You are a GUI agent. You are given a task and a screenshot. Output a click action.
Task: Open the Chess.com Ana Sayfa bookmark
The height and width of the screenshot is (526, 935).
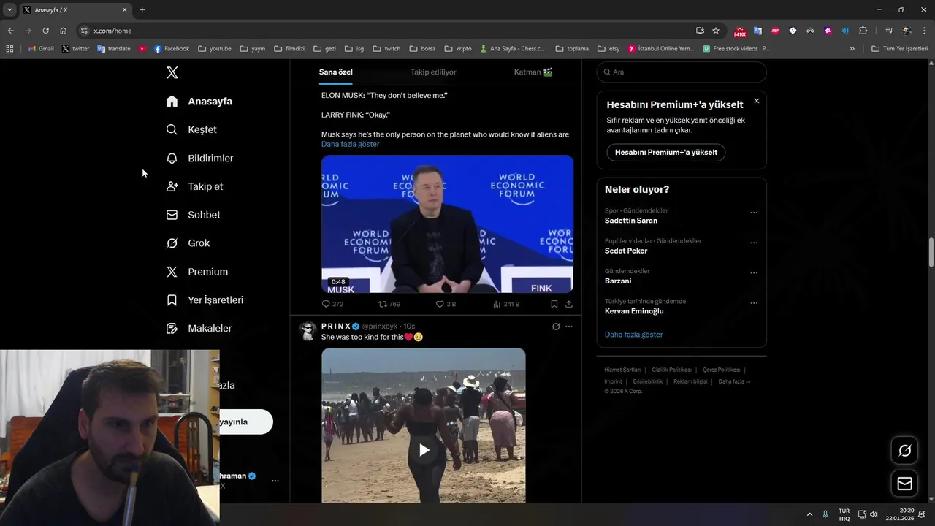click(513, 49)
